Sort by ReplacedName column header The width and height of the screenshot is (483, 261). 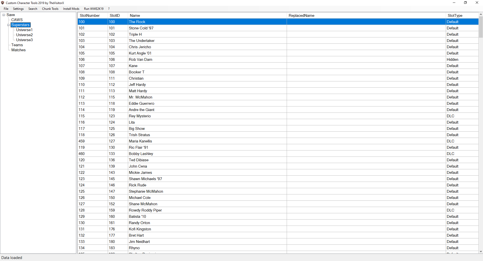366,16
